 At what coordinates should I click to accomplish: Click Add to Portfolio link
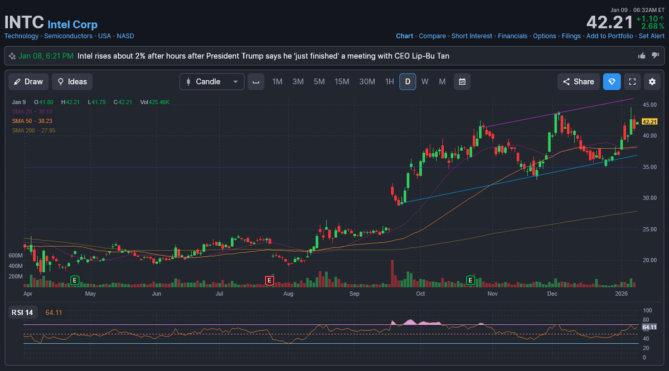610,36
